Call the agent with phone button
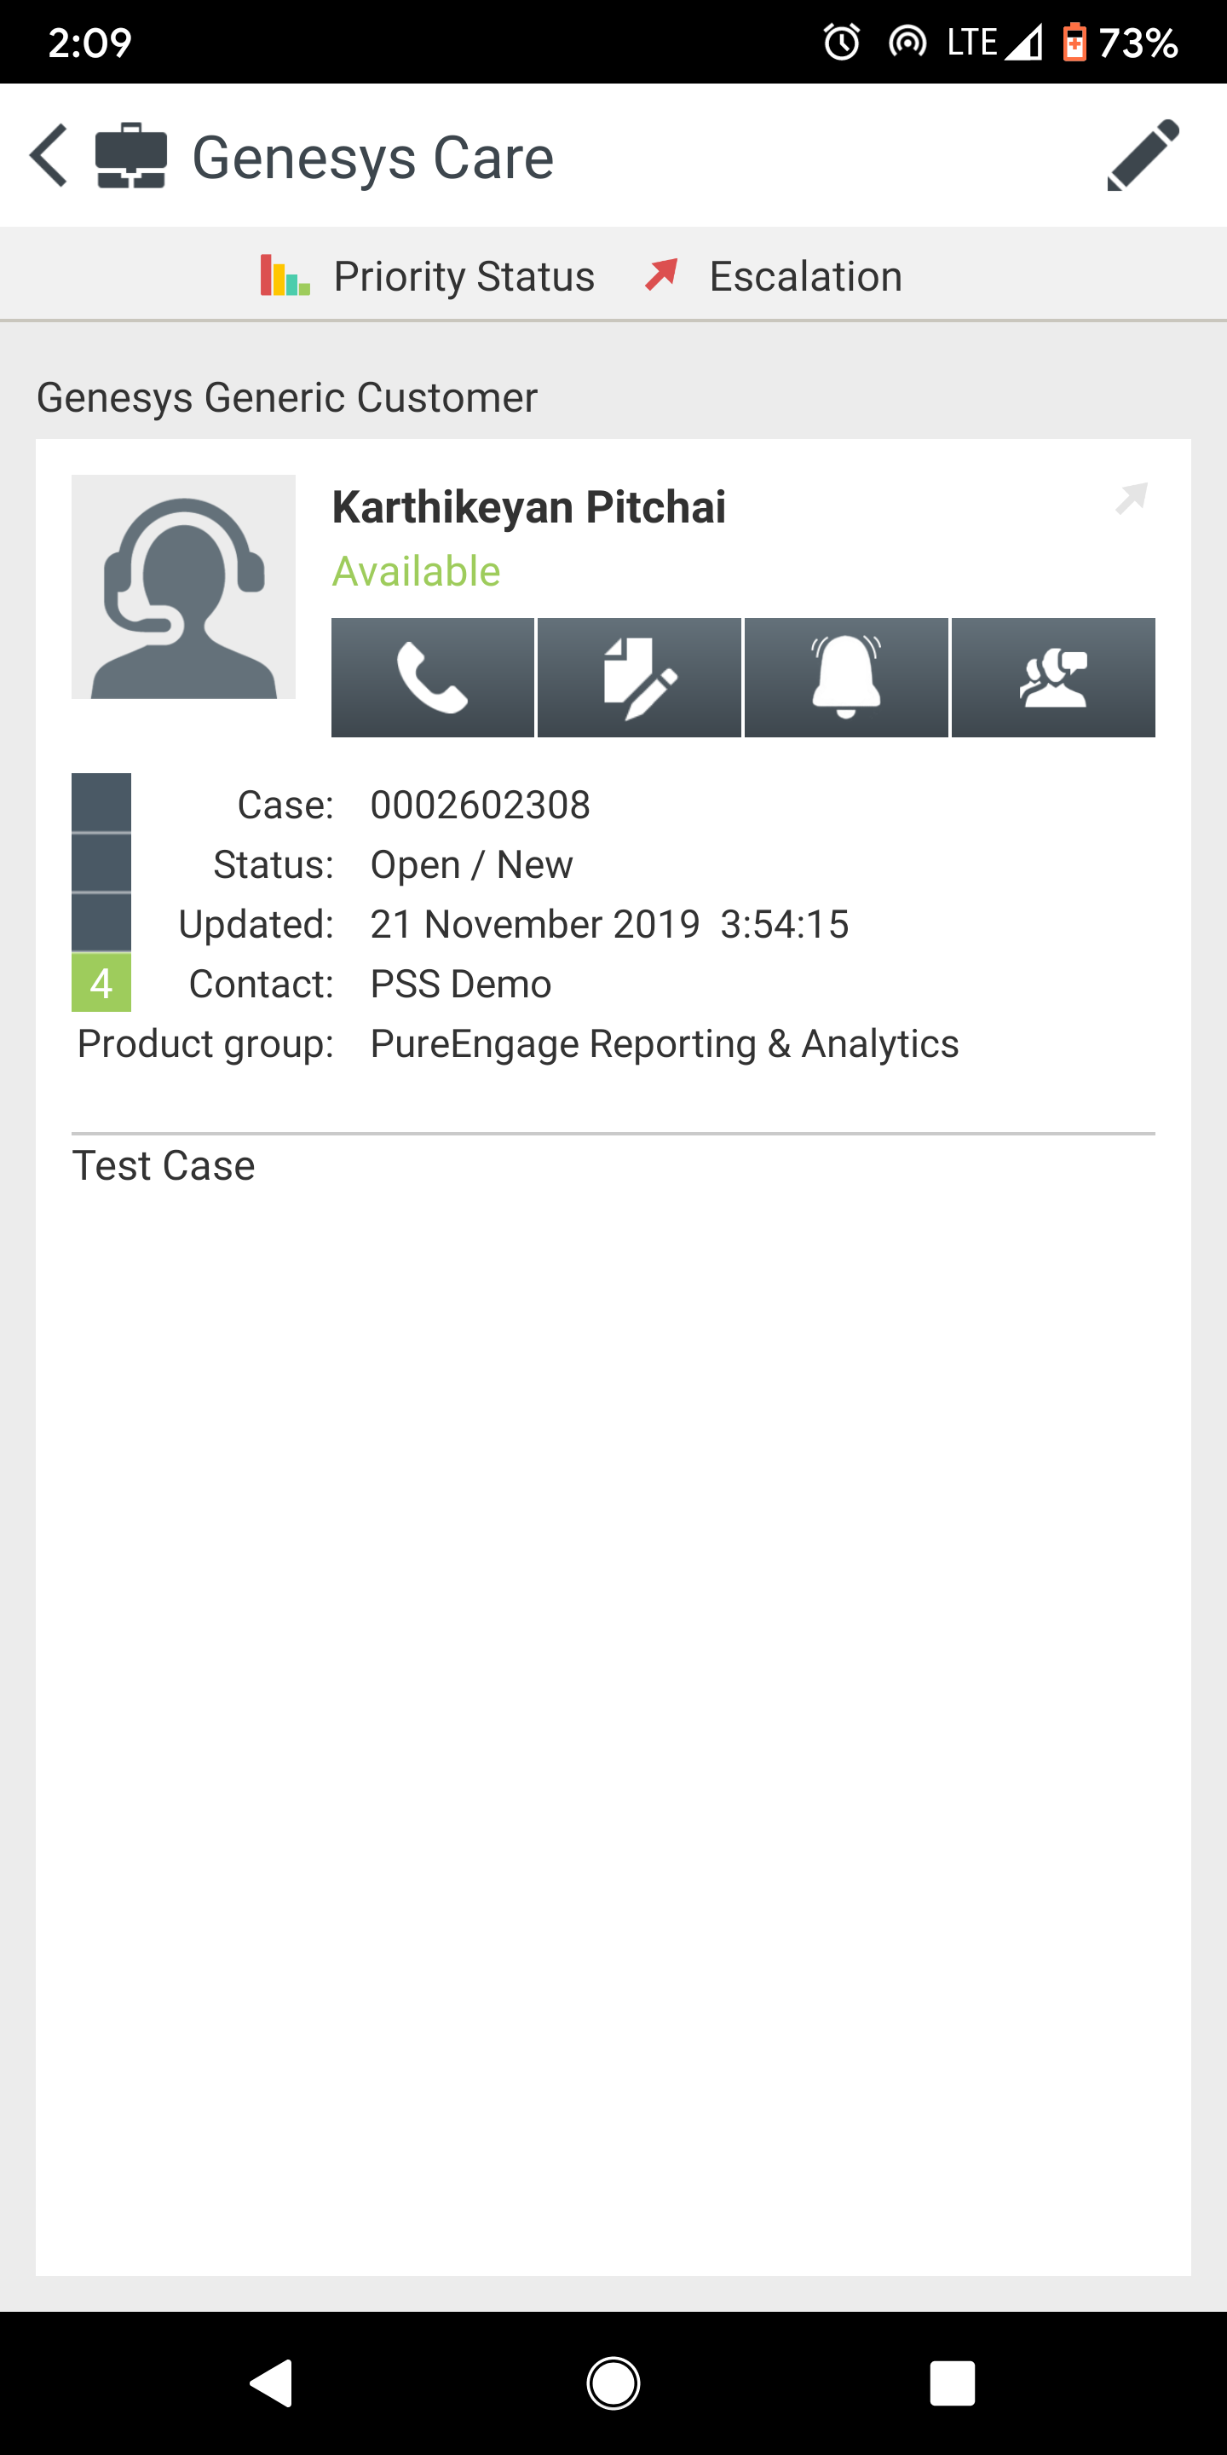This screenshot has height=2455, width=1227. tap(433, 678)
